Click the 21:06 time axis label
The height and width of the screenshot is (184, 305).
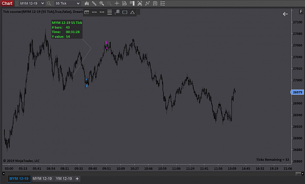[288, 168]
